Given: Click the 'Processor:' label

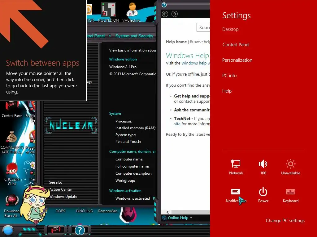Looking at the screenshot, I should click(124, 121).
